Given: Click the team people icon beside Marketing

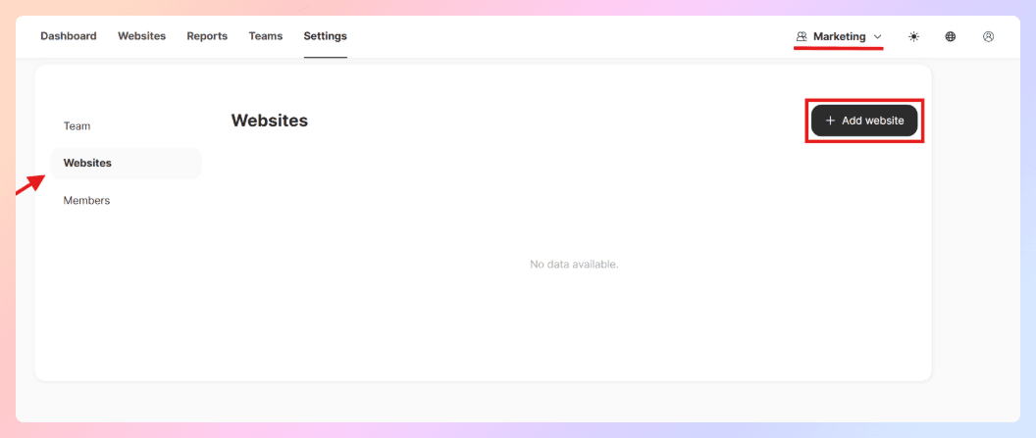Looking at the screenshot, I should pyautogui.click(x=802, y=36).
